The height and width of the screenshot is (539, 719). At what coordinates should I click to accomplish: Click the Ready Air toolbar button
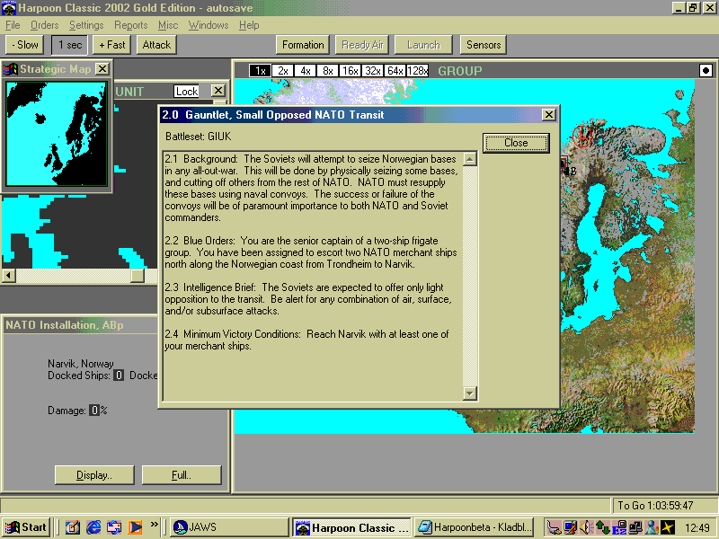point(362,45)
